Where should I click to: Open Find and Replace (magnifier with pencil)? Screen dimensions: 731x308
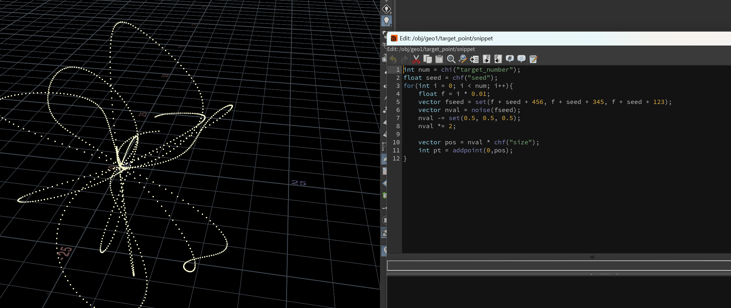point(463,59)
